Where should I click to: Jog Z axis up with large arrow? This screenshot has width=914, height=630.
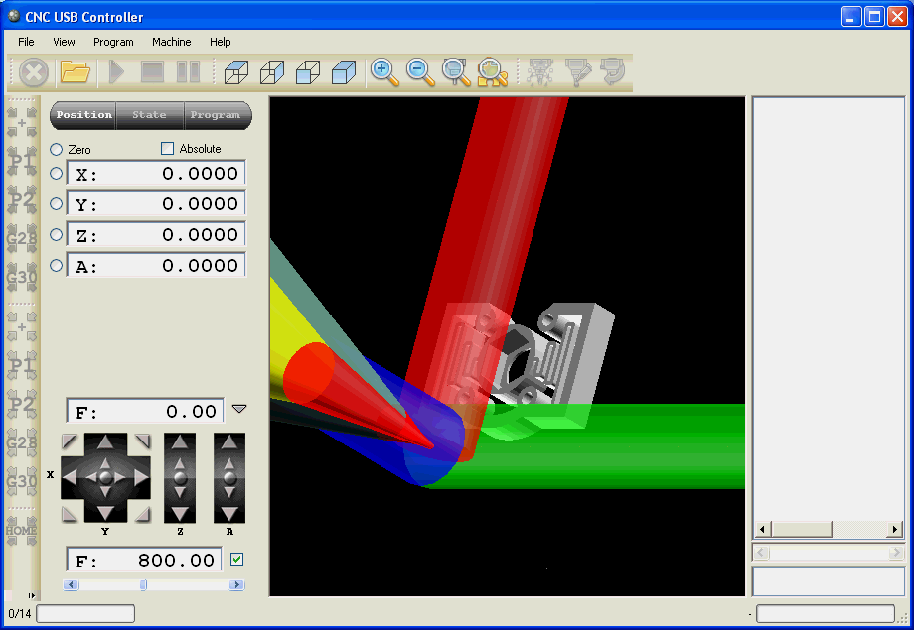pos(180,442)
